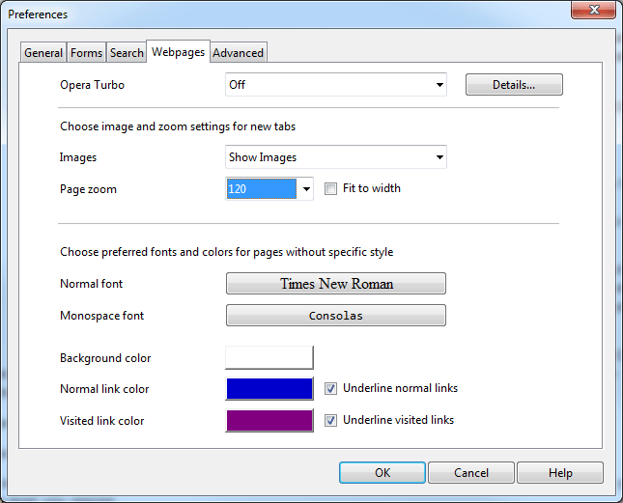Toggle Underline visited links checkbox

tap(330, 420)
